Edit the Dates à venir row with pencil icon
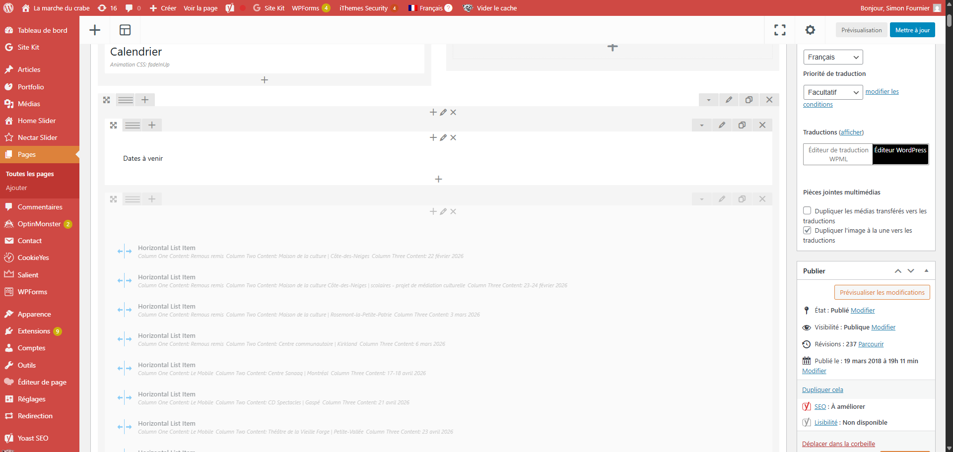 click(x=722, y=125)
